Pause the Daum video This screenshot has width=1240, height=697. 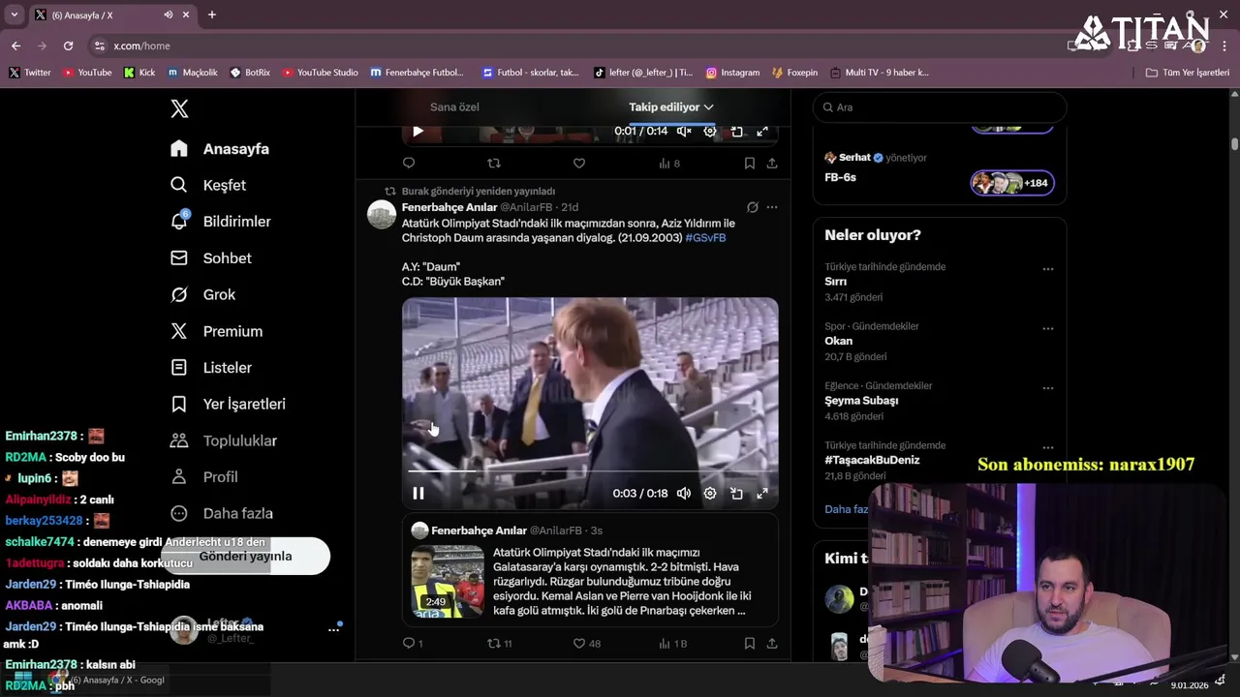[418, 494]
